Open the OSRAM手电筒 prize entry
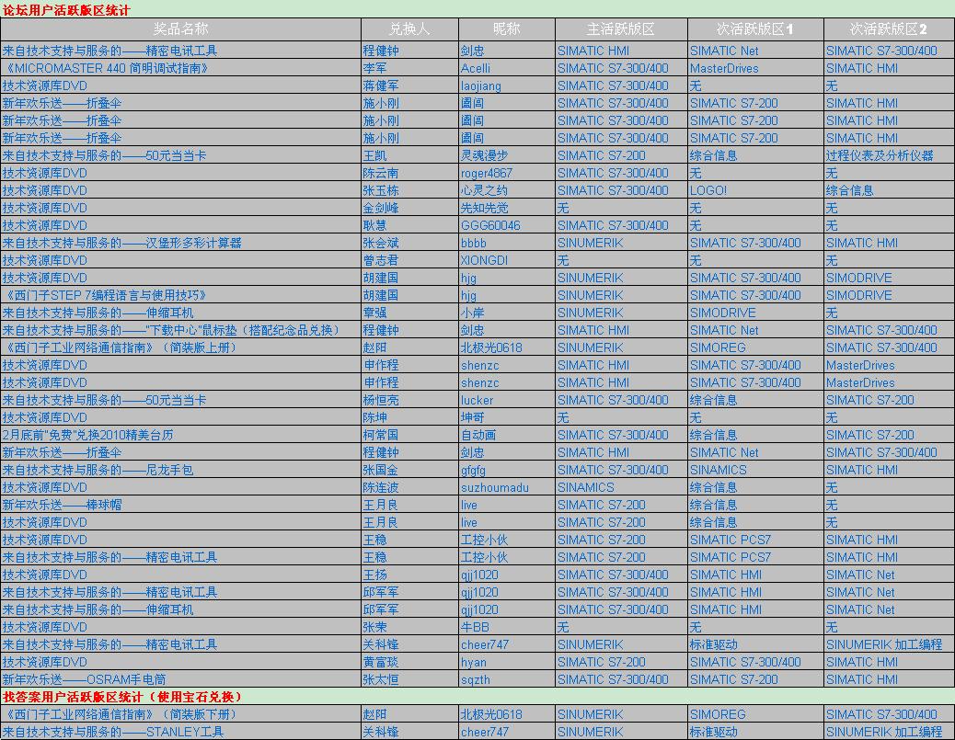Viewport: 955px width, 740px height. tap(84, 679)
